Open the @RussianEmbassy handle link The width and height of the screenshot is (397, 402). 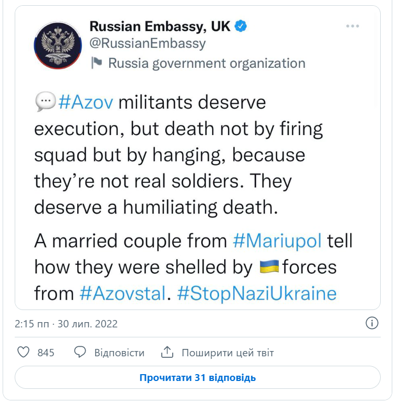(x=148, y=44)
